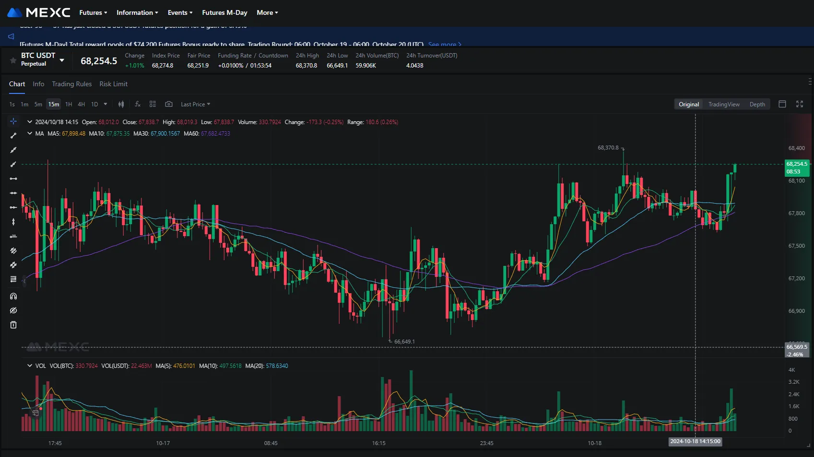Switch to the Trading Rules tab
This screenshot has height=457, width=814.
[x=71, y=84]
